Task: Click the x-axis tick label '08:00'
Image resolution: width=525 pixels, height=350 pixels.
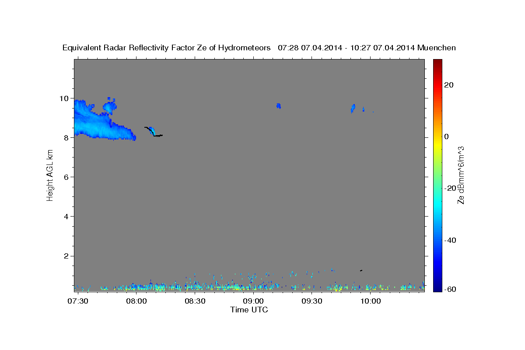Action: point(136,301)
